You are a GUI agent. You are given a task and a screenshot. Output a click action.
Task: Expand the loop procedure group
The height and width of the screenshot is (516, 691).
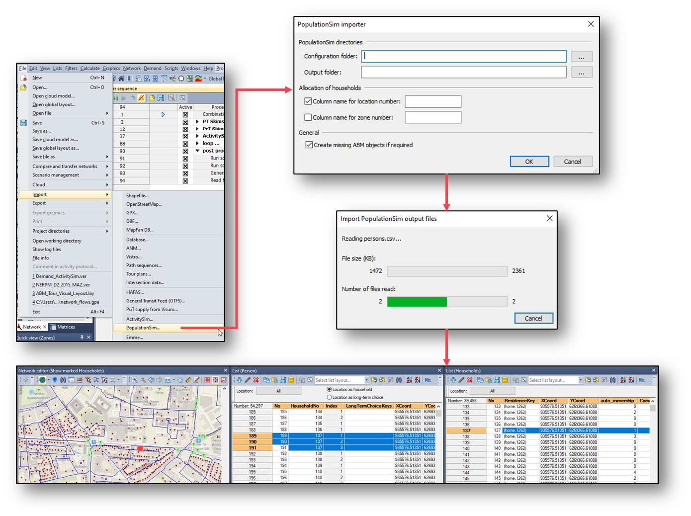pyautogui.click(x=197, y=143)
